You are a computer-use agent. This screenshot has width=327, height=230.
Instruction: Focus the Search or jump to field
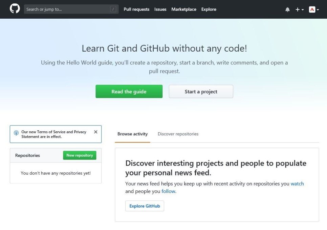pos(71,9)
